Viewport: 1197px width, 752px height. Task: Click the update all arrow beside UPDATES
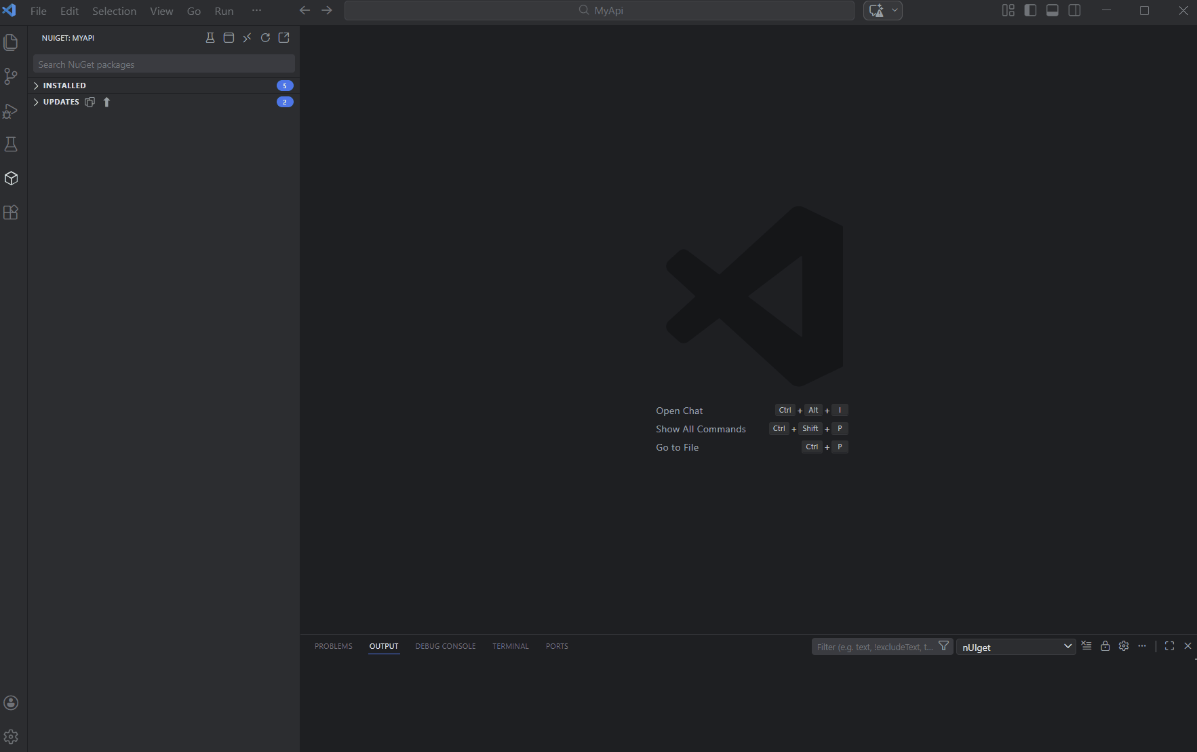click(106, 102)
